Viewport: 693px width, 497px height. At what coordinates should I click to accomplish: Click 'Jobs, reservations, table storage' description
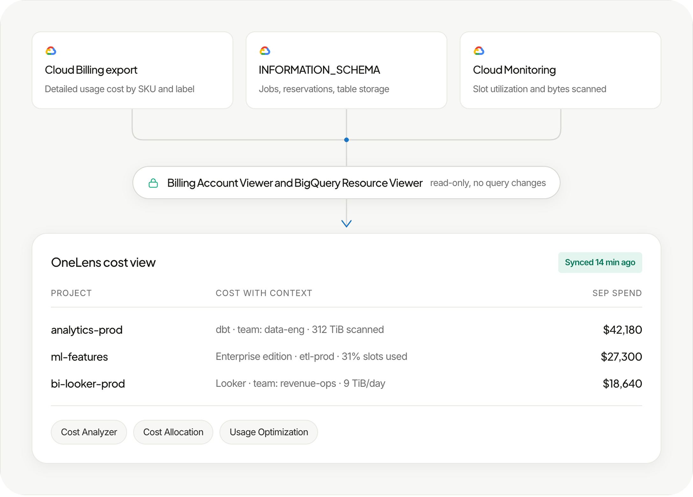[x=324, y=89]
